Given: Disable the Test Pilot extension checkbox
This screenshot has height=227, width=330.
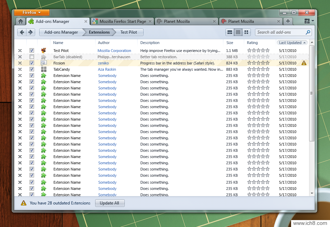Looking at the screenshot, I should (32, 51).
